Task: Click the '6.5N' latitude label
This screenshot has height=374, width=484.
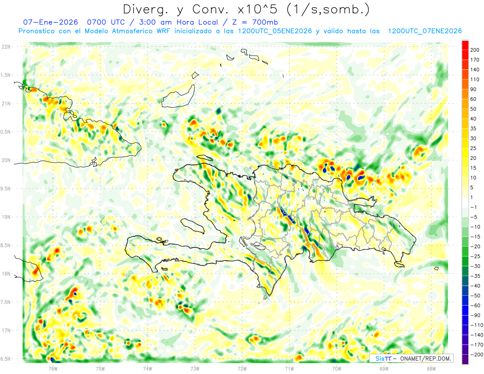Action: pyautogui.click(x=6, y=359)
